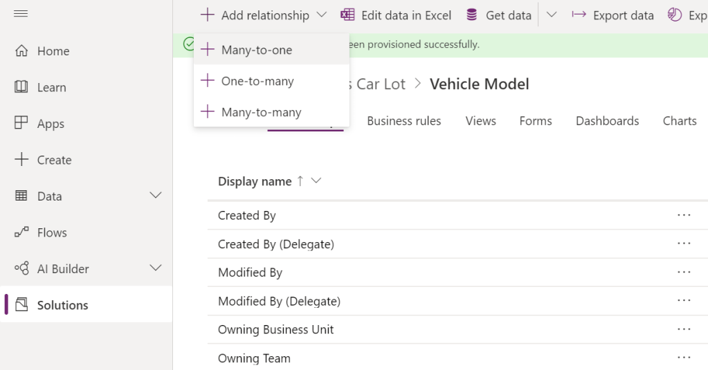Click the hamburger menu icon
Viewport: 708px width, 370px height.
coord(21,14)
